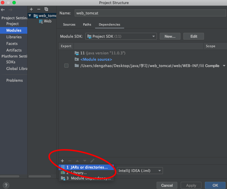Click the web_tomcat module folder icon
The image size is (227, 189).
(x=36, y=16)
